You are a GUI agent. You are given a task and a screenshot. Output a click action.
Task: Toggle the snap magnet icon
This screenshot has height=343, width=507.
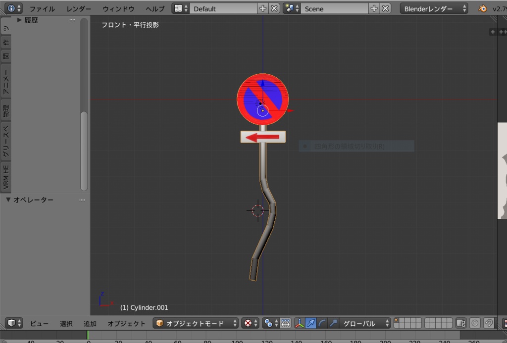(x=489, y=323)
